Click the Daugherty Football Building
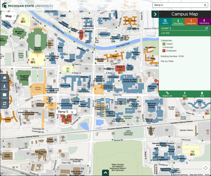The image size is (211, 176). tap(24, 78)
